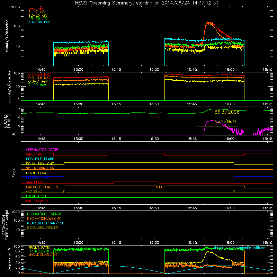277x277 pixels.
Task: Select the 50-100 keV legend label
Action: tap(39, 22)
